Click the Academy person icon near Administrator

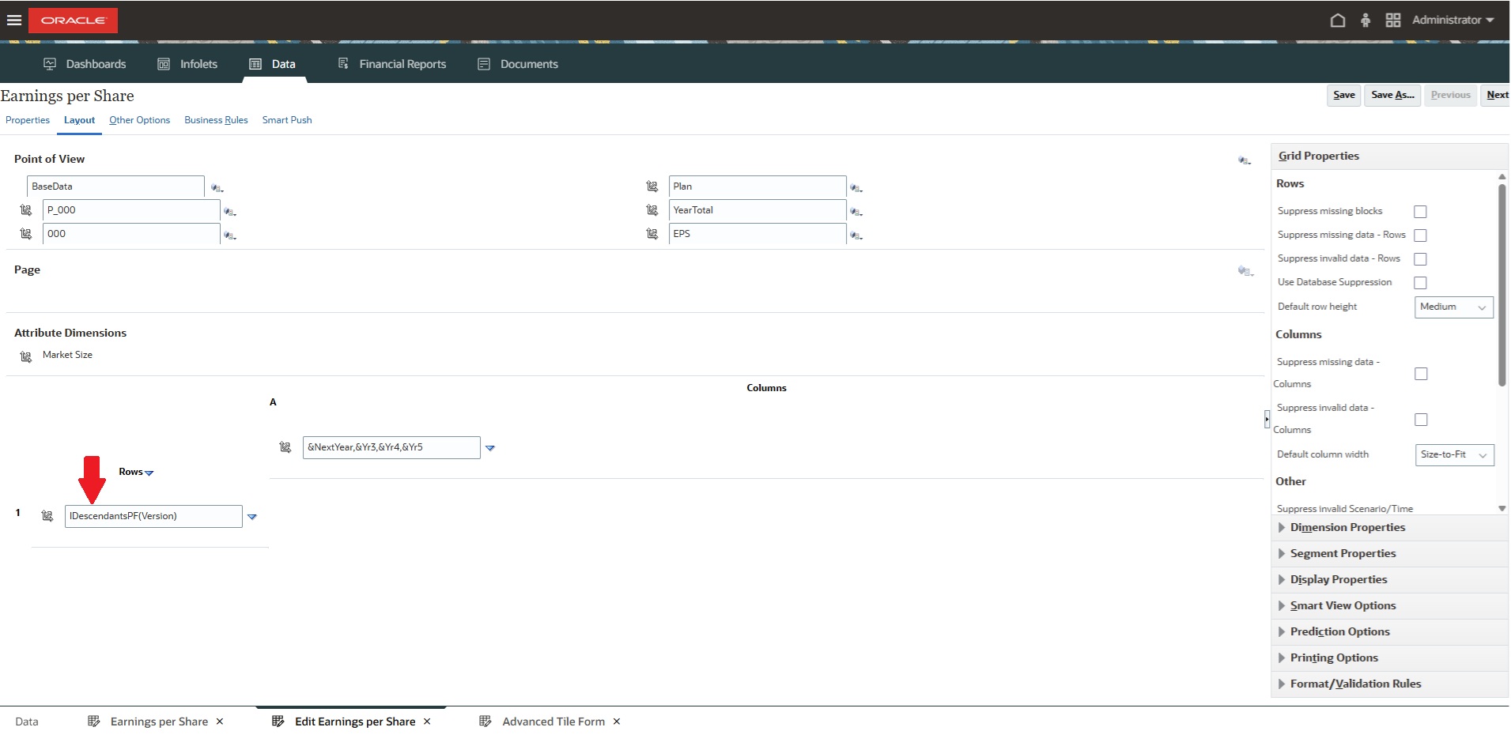(1366, 20)
